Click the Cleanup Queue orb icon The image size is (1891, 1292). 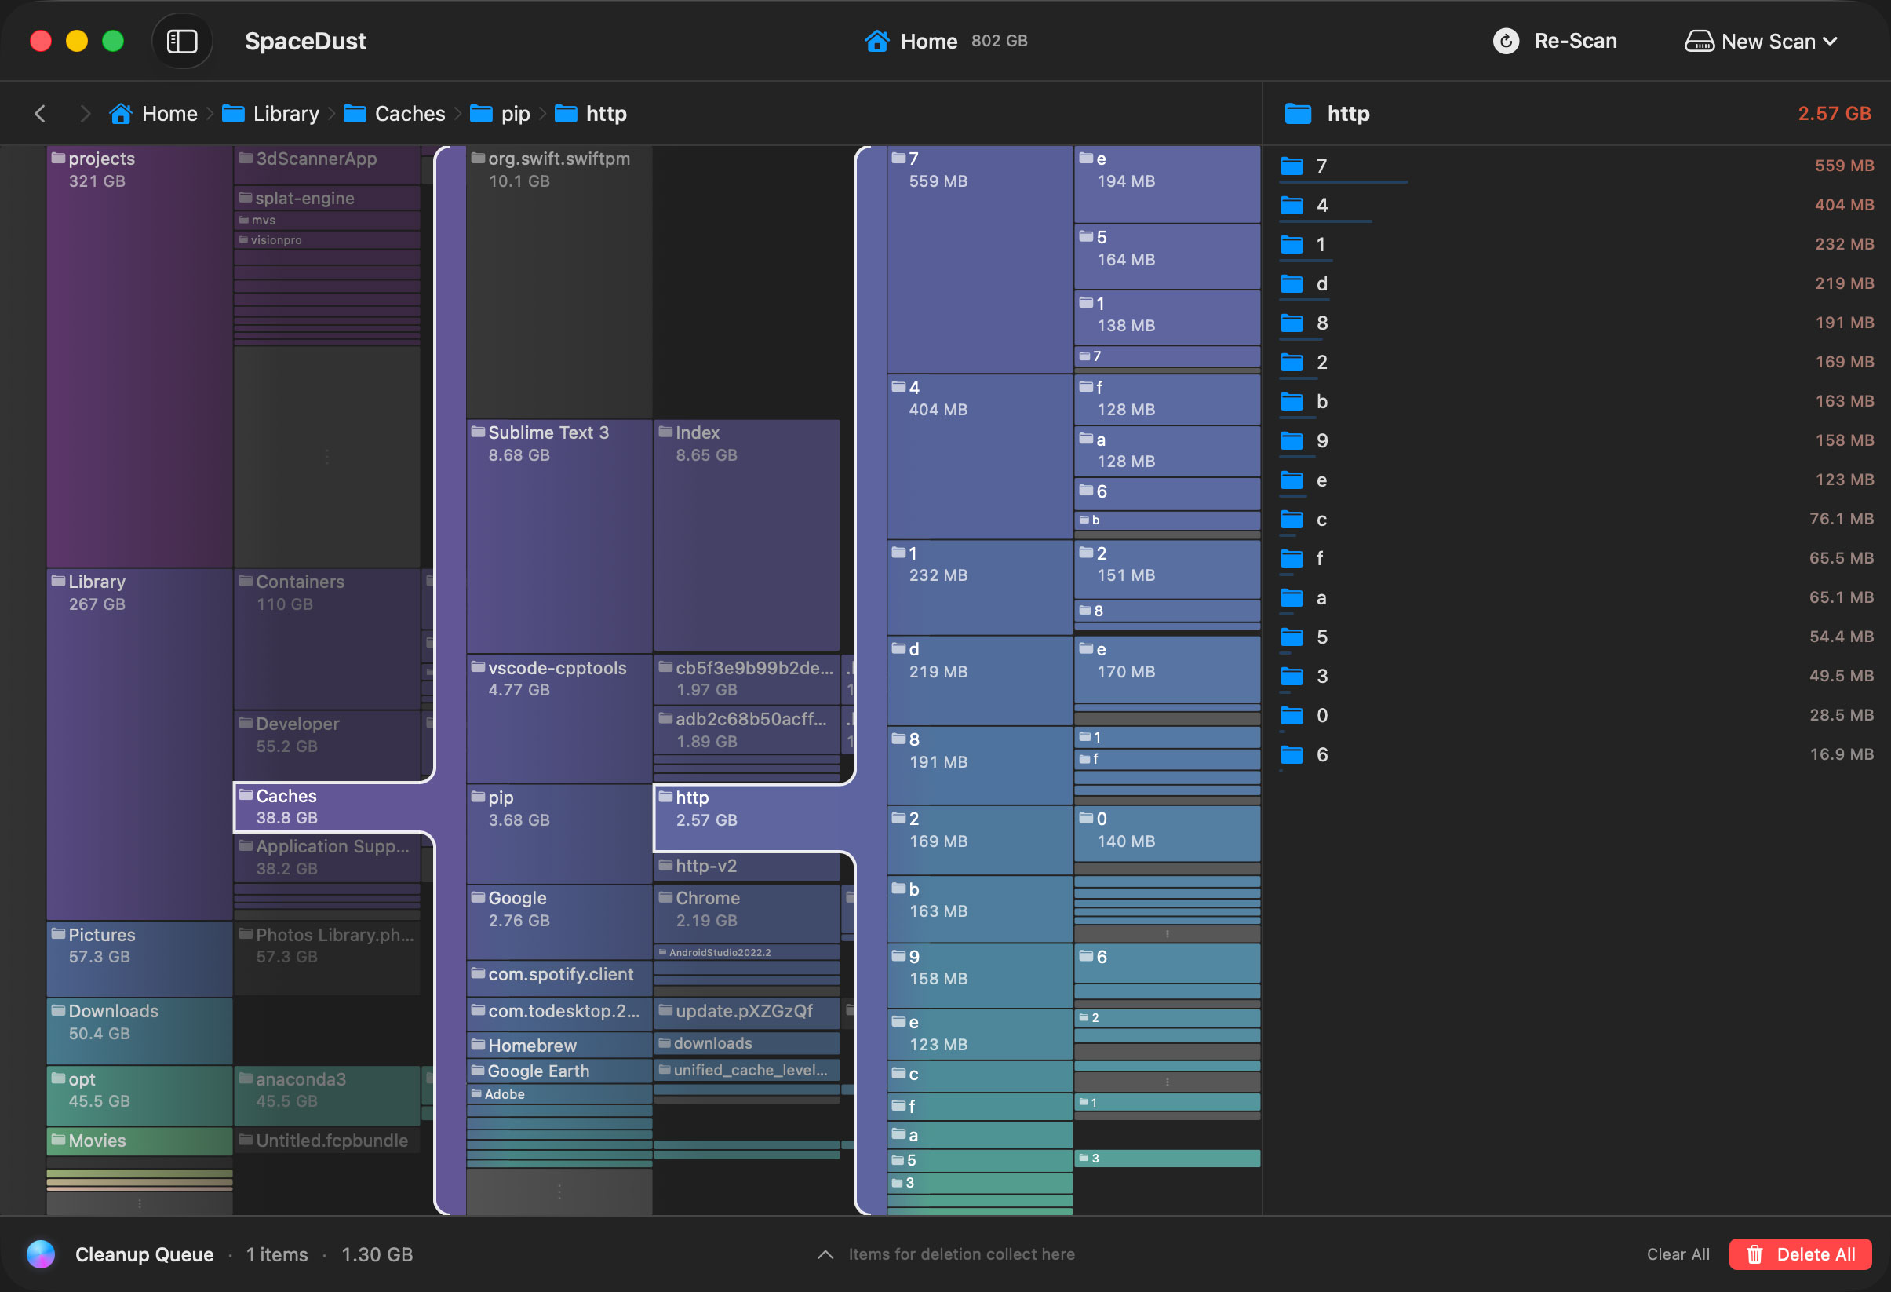point(41,1254)
